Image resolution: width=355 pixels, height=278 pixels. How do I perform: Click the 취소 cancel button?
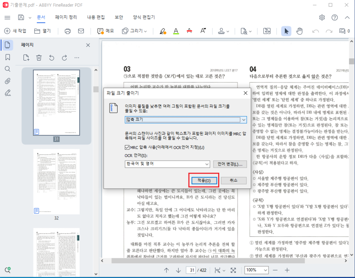(x=234, y=180)
